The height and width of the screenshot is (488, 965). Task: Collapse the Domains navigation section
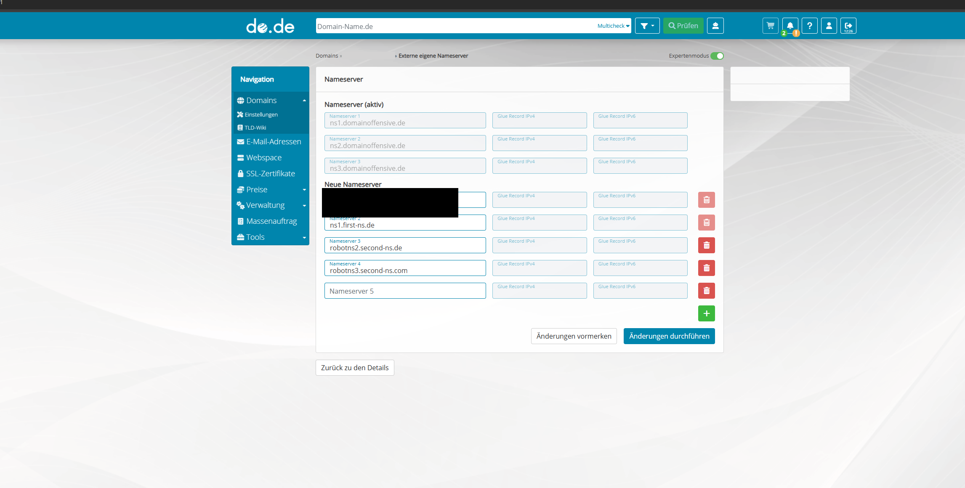pyautogui.click(x=304, y=101)
